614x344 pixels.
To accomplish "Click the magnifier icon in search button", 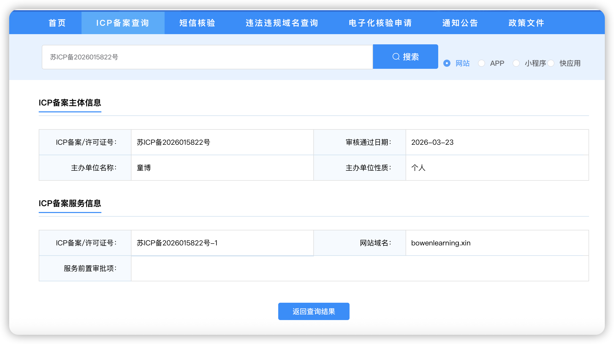I will (396, 57).
